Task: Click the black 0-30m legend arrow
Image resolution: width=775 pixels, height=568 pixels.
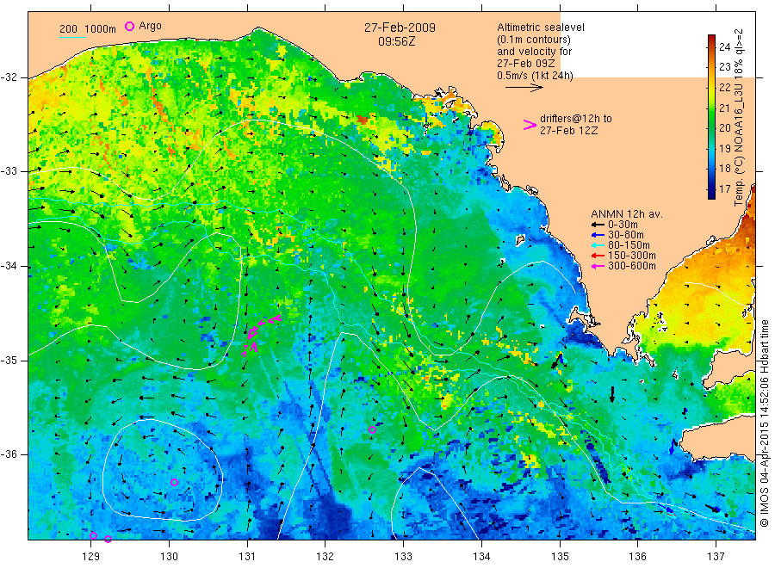Action: tap(598, 225)
